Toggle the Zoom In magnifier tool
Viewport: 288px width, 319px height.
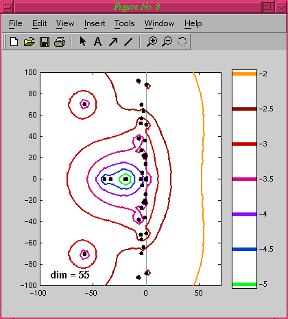152,42
